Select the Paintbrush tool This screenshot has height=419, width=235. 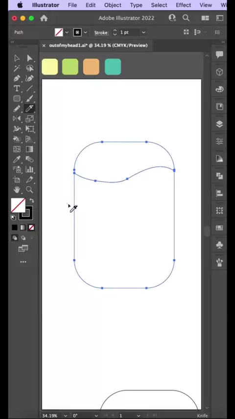[x=29, y=99]
